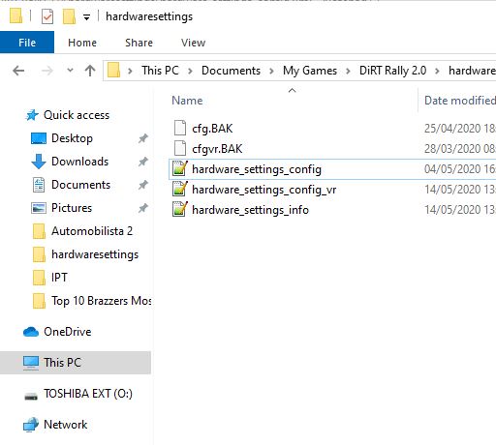Click the OneDrive cloud icon
Viewport: 496px width, 445px height.
[x=31, y=332]
